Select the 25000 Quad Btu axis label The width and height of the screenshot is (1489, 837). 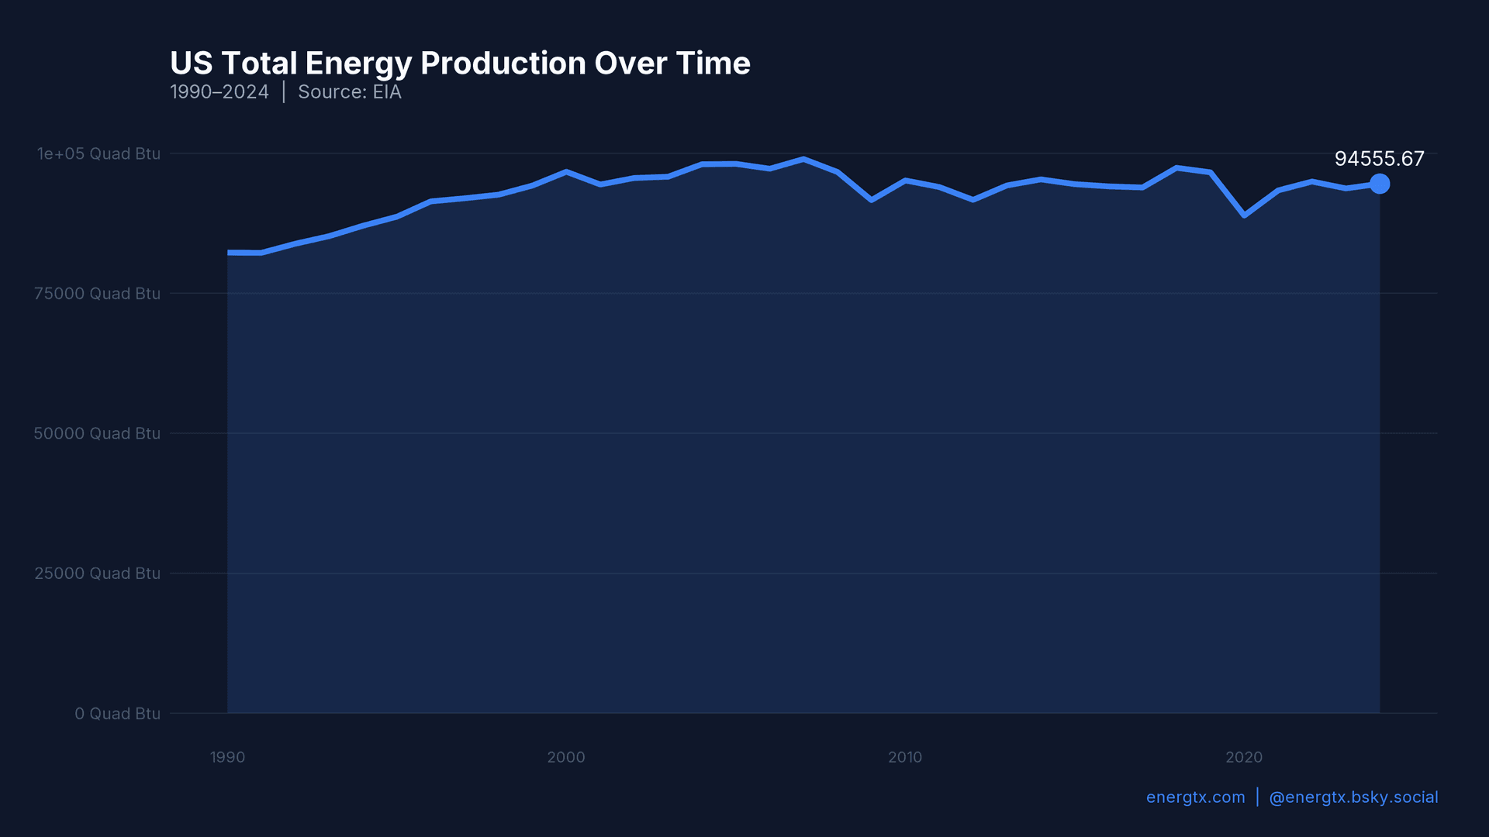click(98, 573)
